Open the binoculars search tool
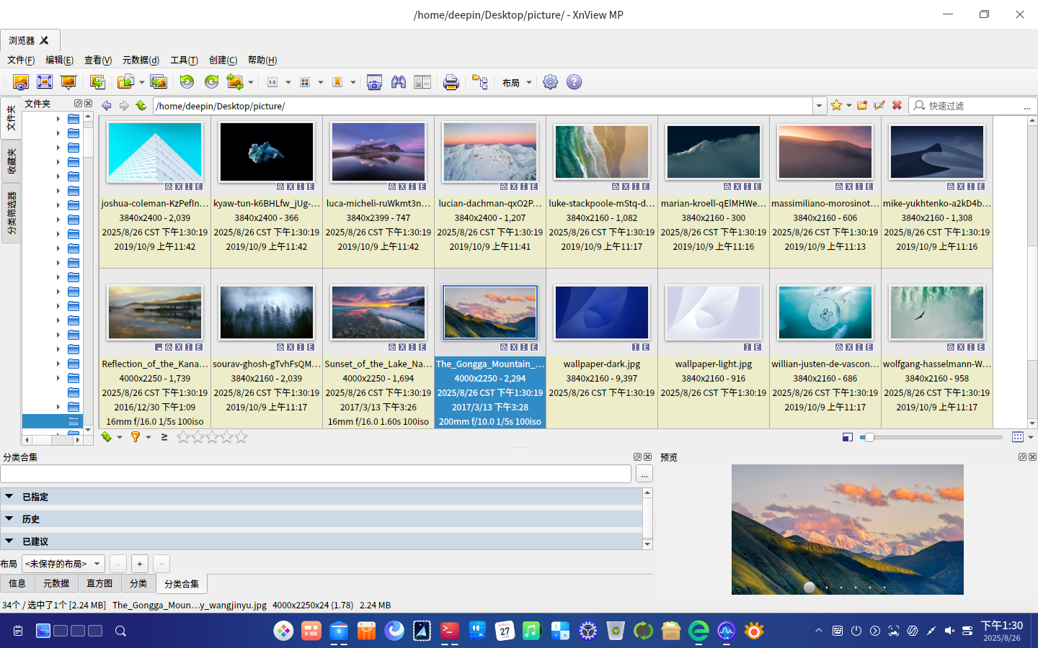The height and width of the screenshot is (648, 1038). [399, 82]
